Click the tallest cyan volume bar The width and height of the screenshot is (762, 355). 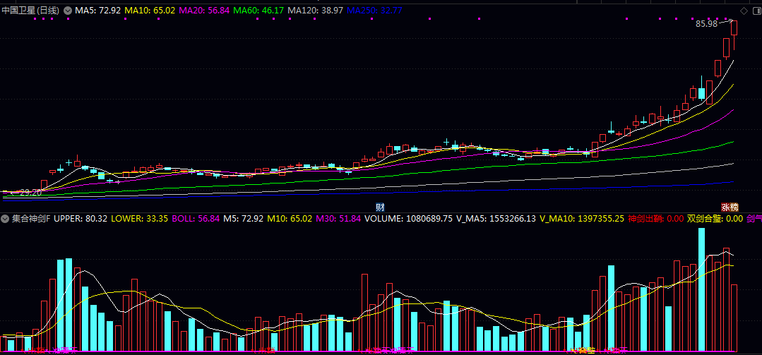coord(701,289)
